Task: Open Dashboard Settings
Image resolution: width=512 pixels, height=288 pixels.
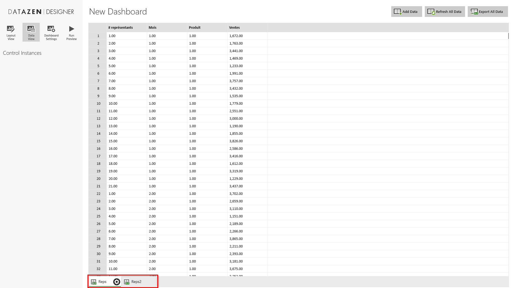Action: coord(51,32)
